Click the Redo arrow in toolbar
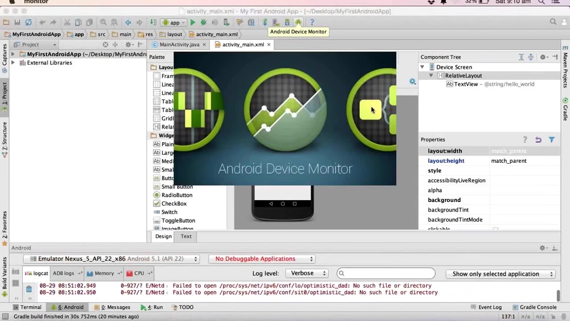The image size is (570, 321). (x=53, y=22)
